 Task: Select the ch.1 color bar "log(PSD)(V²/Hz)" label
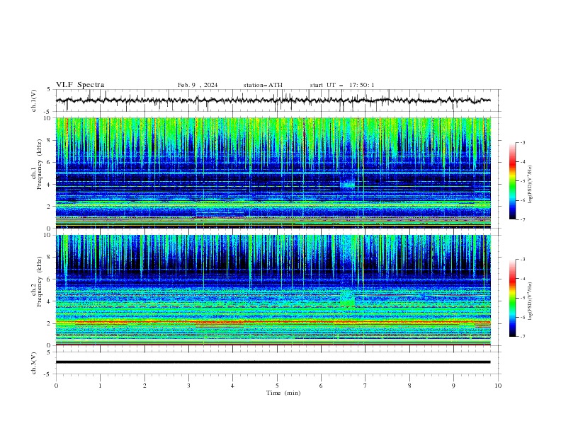(x=531, y=185)
